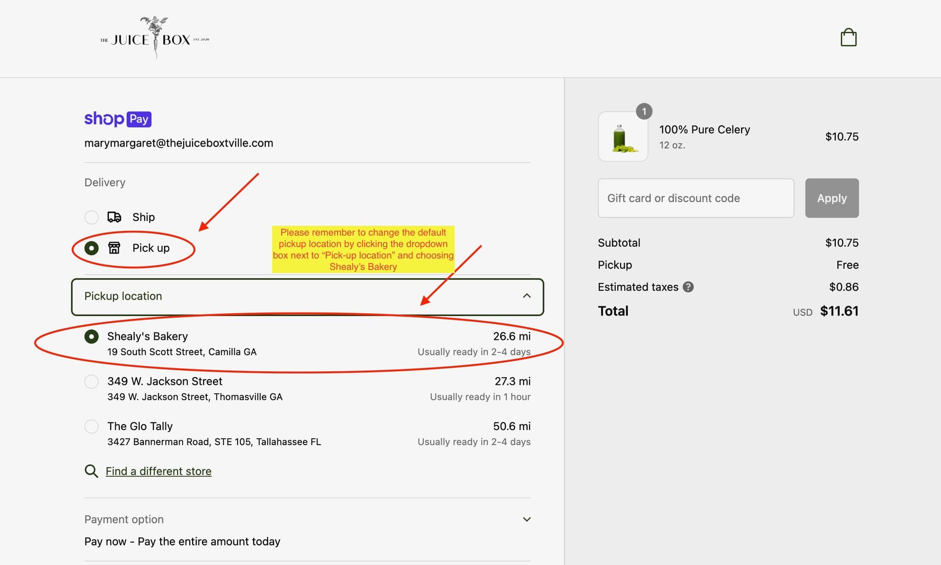The width and height of the screenshot is (941, 565).
Task: Click the 12 oz. size label
Action: (672, 145)
